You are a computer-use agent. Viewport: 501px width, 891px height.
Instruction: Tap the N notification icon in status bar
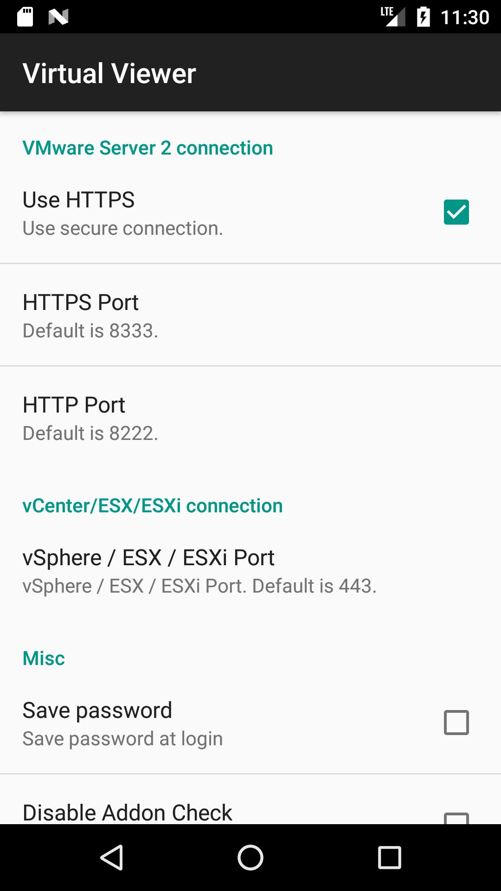click(x=58, y=17)
